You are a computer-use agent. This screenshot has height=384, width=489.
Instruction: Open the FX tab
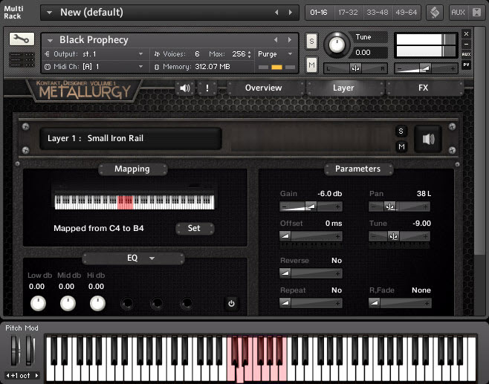point(423,88)
